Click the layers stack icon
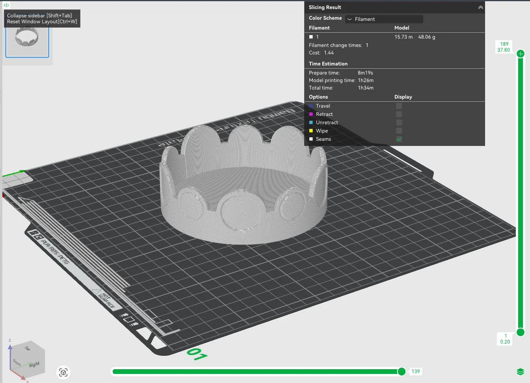530x383 pixels. coord(520,372)
